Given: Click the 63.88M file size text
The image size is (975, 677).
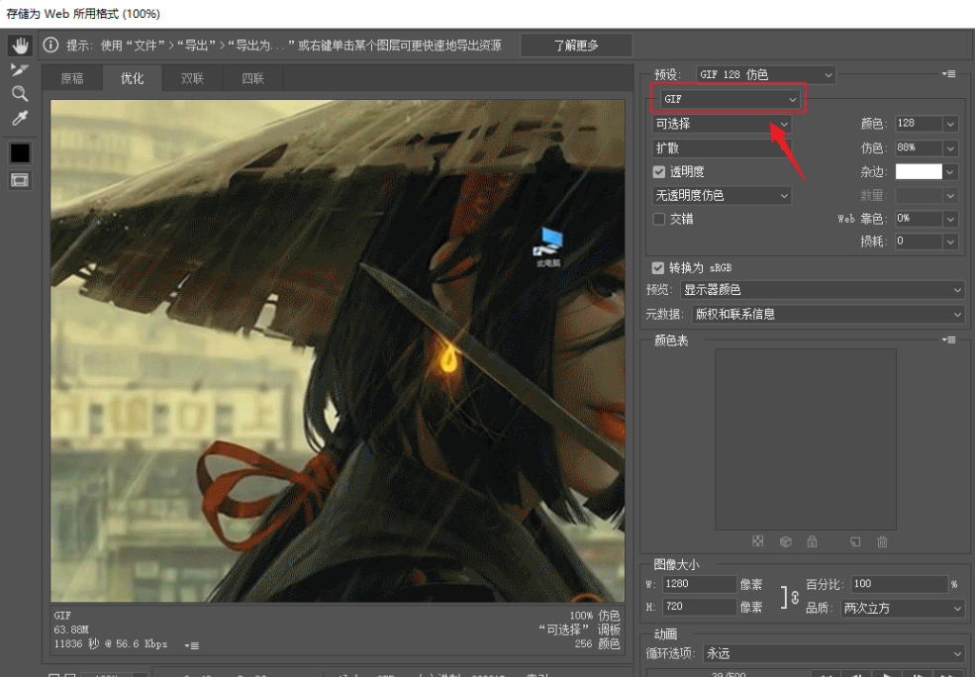Looking at the screenshot, I should pyautogui.click(x=71, y=629).
